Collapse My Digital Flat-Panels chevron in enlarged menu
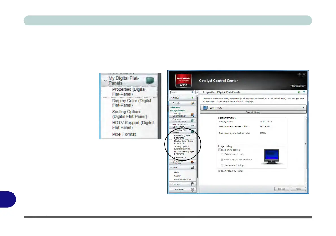Viewport: 336px width, 236px height. [x=105, y=81]
